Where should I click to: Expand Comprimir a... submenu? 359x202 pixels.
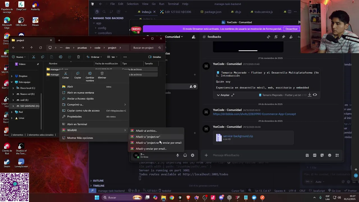(94, 105)
